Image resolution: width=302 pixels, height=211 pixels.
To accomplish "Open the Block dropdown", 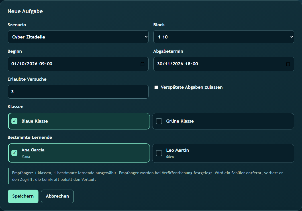I will click(224, 37).
